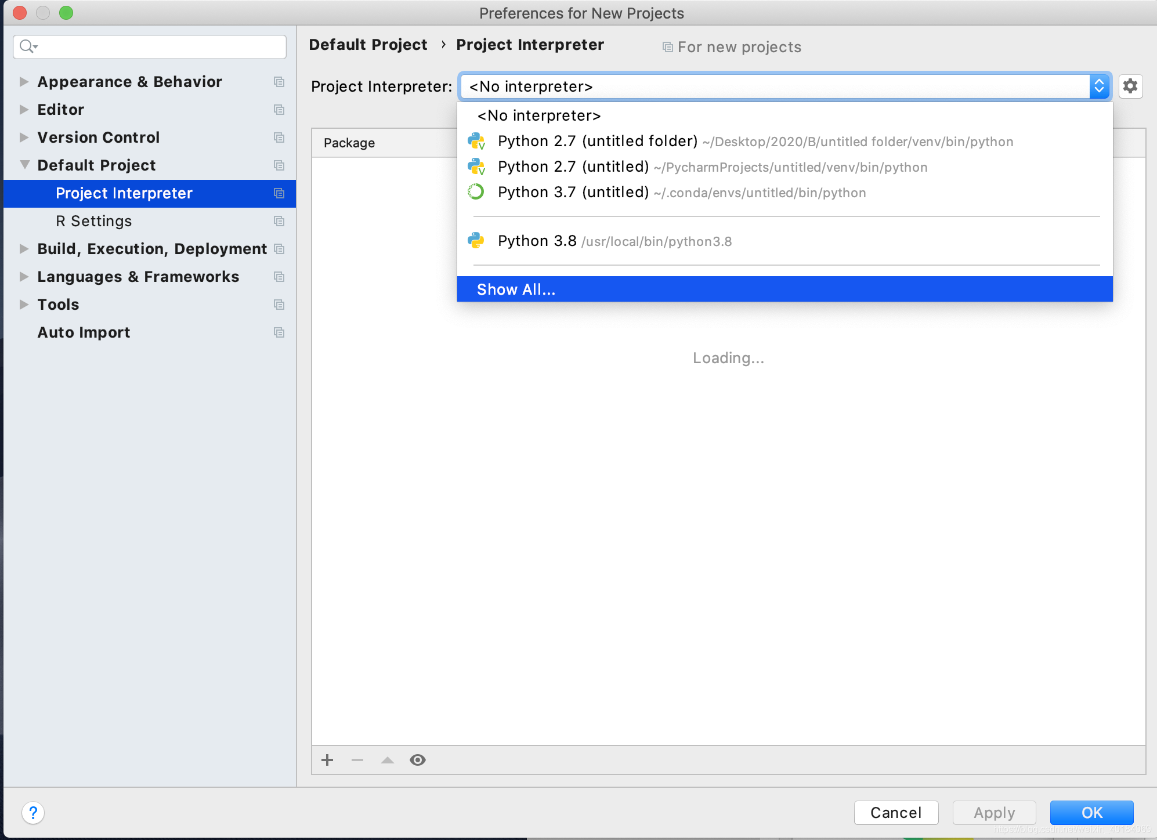
Task: Click the For new projects indicator icon
Action: tap(668, 47)
